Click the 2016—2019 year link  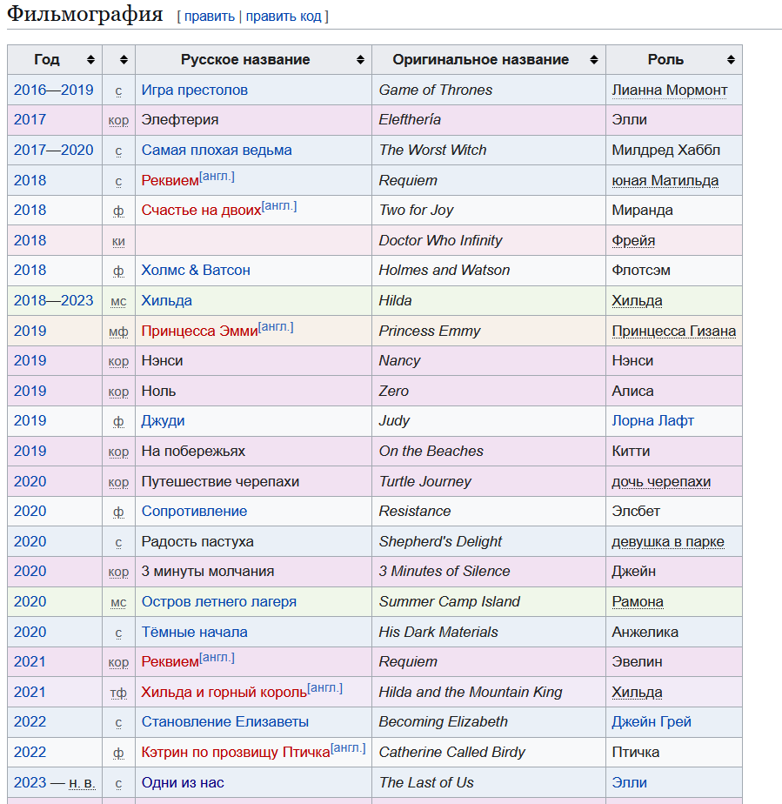53,90
